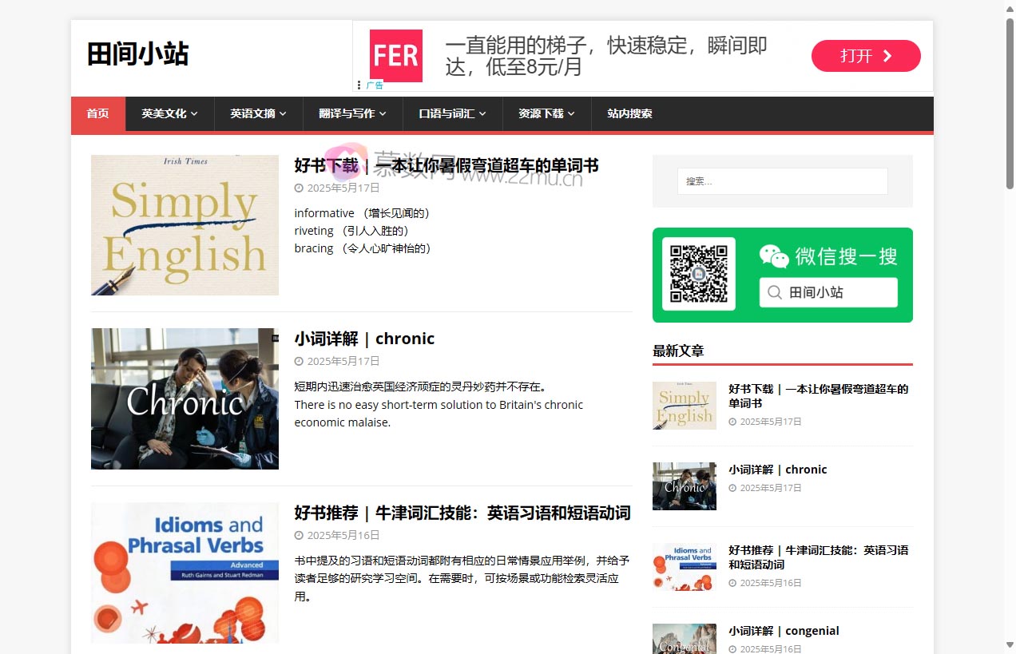The width and height of the screenshot is (1016, 654).
Task: Open article 小词详解 | chronic title link
Action: tap(364, 339)
